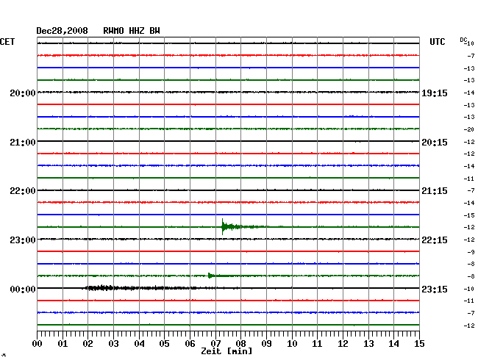Click minute 06 on the time axis
The height and width of the screenshot is (363, 478).
click(190, 343)
